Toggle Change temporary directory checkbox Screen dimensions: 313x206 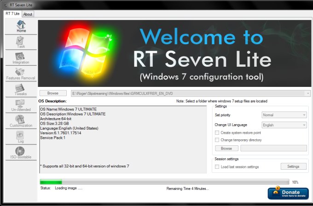pyautogui.click(x=217, y=140)
